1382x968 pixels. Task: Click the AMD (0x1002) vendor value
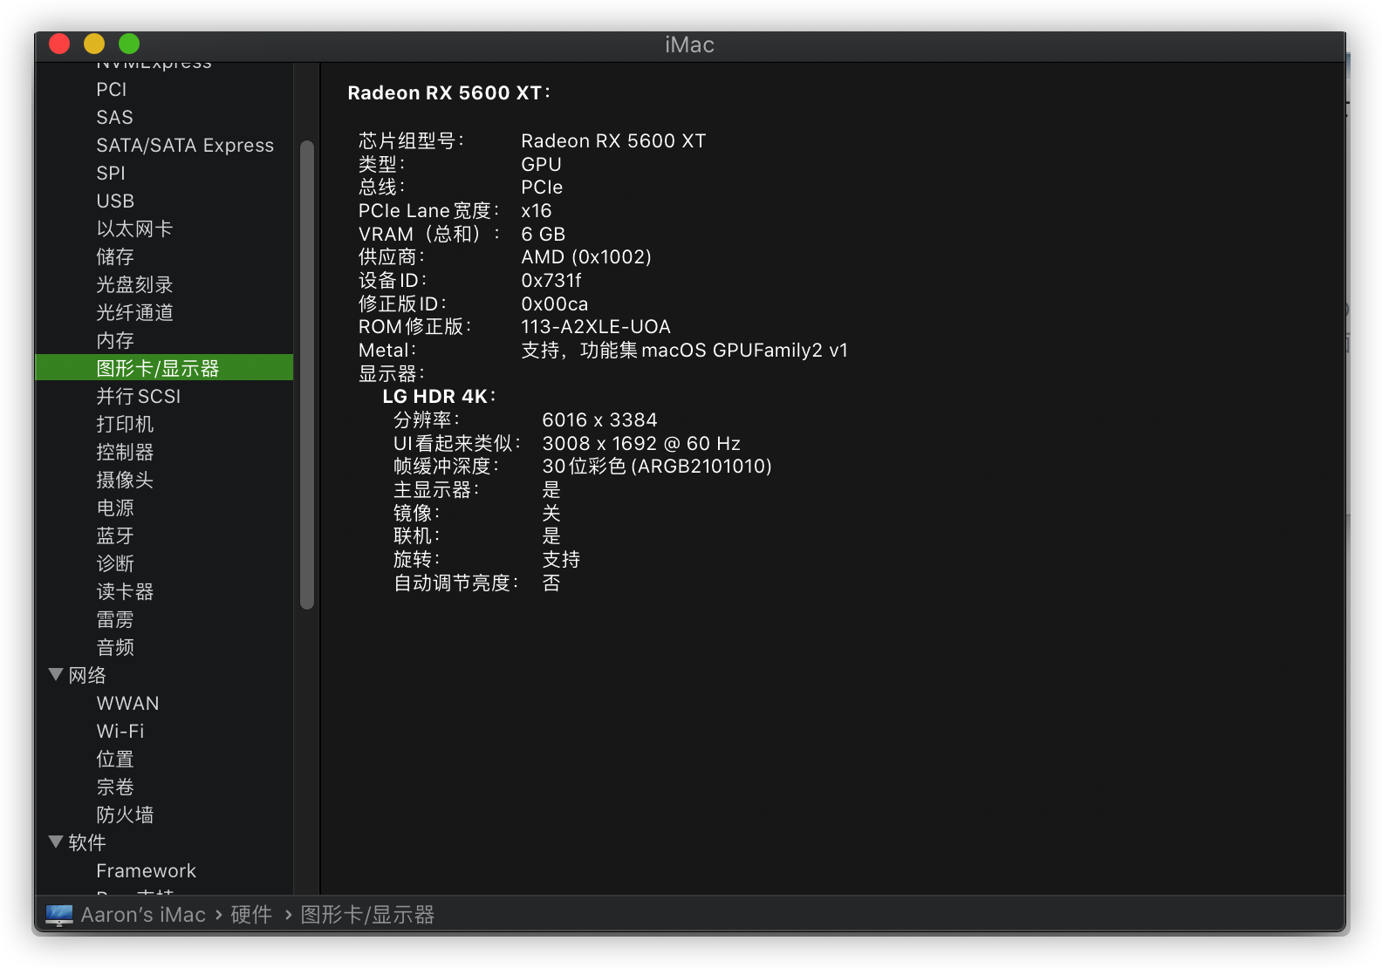coord(586,256)
